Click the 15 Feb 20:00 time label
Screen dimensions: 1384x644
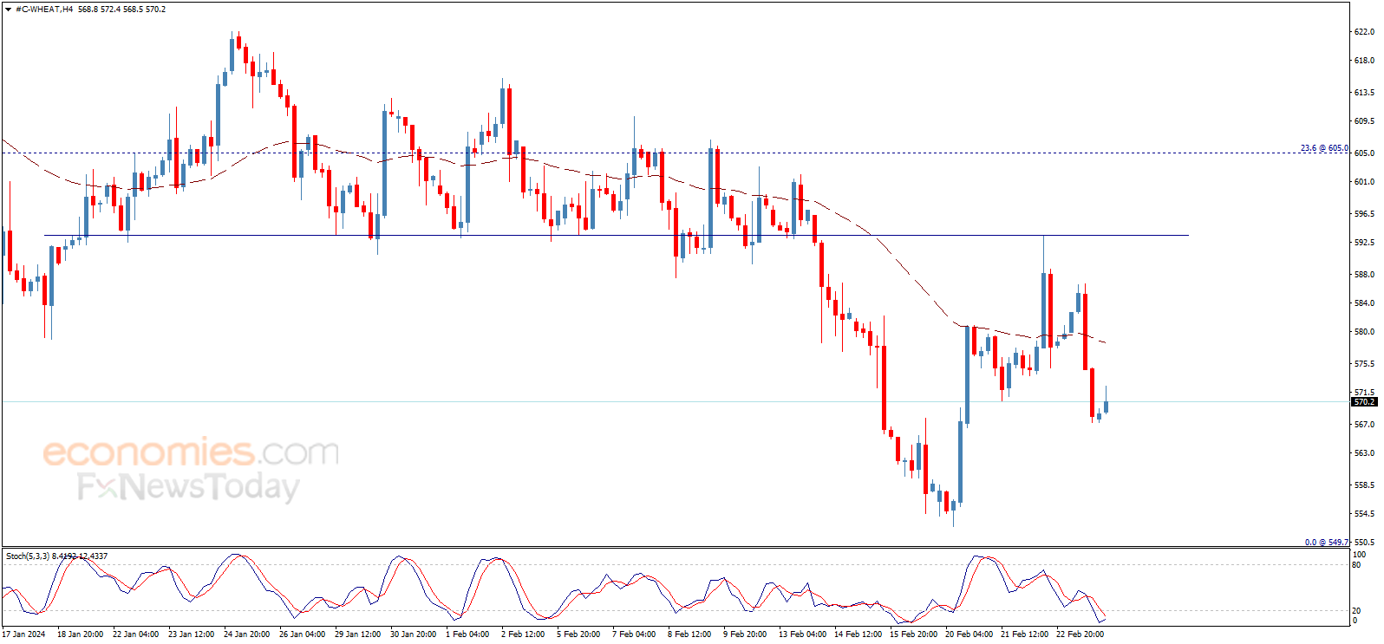point(913,634)
